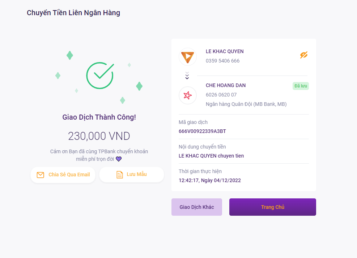Click the double chevron transfer arrow
The height and width of the screenshot is (258, 357).
click(x=187, y=76)
